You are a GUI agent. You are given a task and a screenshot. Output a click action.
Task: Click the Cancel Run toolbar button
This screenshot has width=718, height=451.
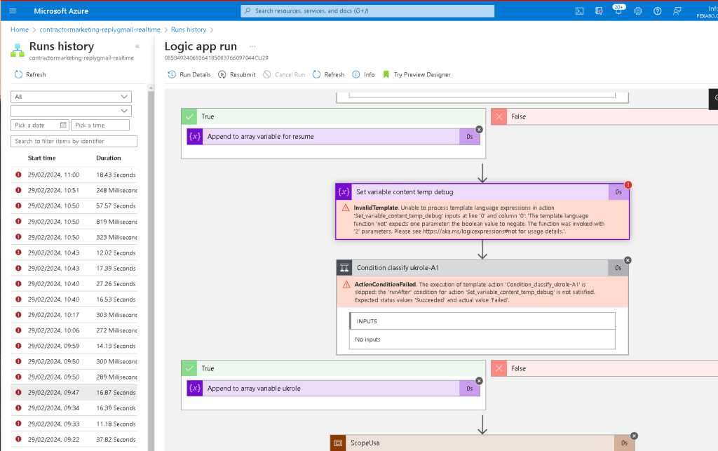(x=284, y=74)
